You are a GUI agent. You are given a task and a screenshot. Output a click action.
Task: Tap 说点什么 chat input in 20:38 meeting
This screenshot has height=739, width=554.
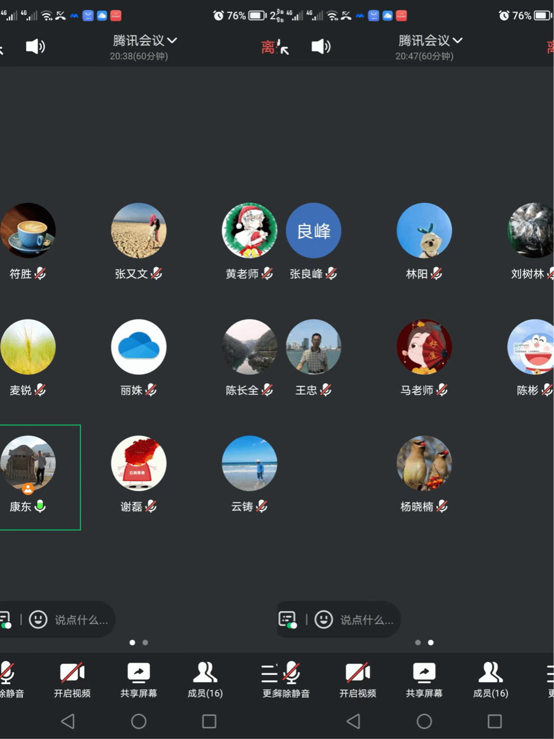click(x=81, y=620)
